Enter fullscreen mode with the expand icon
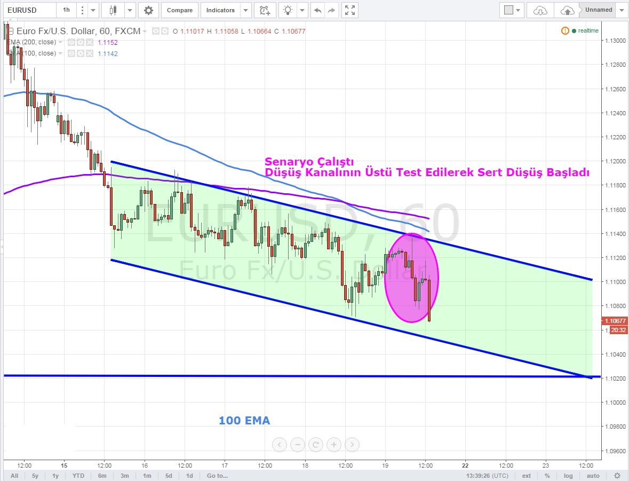Image resolution: width=629 pixels, height=481 pixels. (x=349, y=10)
